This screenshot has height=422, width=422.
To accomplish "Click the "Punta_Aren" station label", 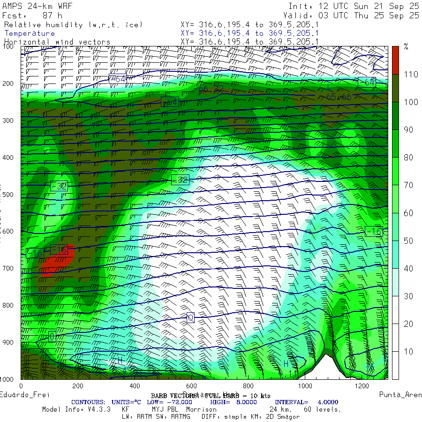I will [400, 395].
